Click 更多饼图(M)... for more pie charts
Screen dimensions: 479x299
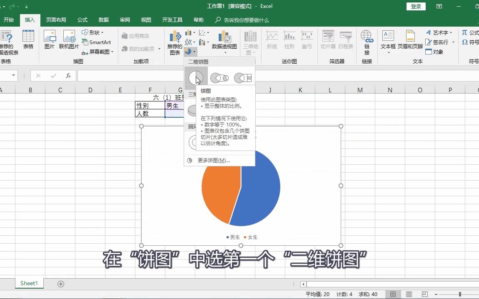(213, 160)
